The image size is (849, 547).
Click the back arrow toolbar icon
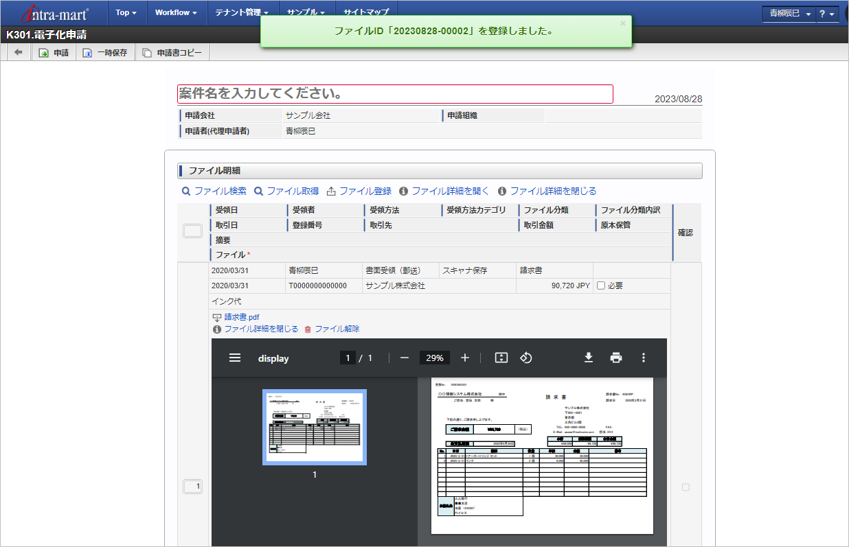point(18,53)
